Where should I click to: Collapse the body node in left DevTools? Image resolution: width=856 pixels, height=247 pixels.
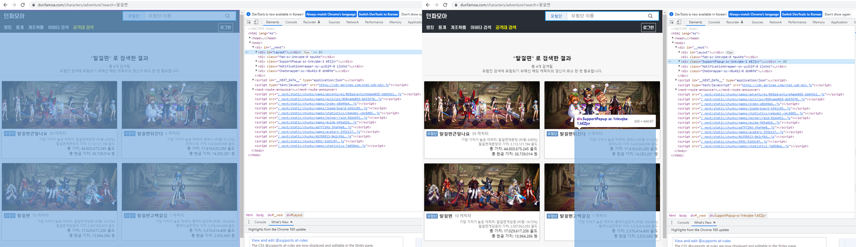point(250,43)
